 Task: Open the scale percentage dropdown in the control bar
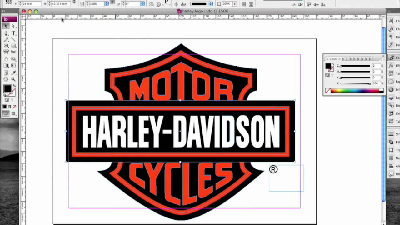point(107,4)
